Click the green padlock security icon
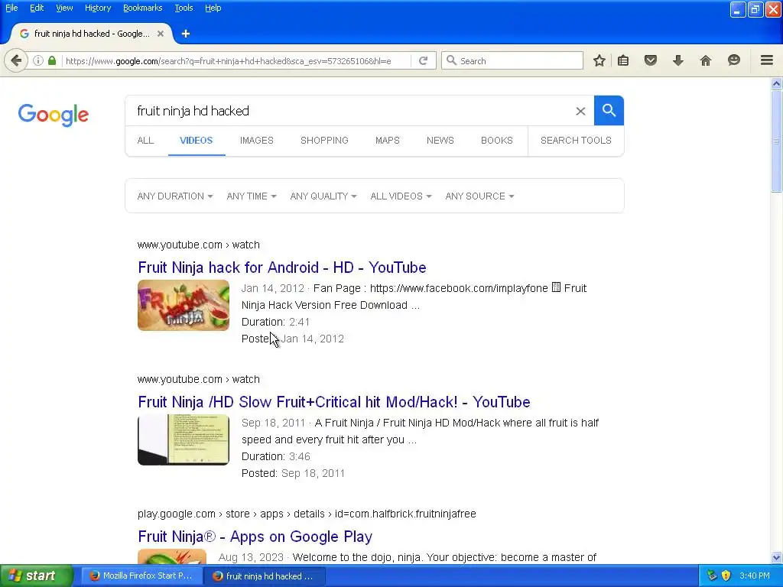783x587 pixels. click(52, 61)
